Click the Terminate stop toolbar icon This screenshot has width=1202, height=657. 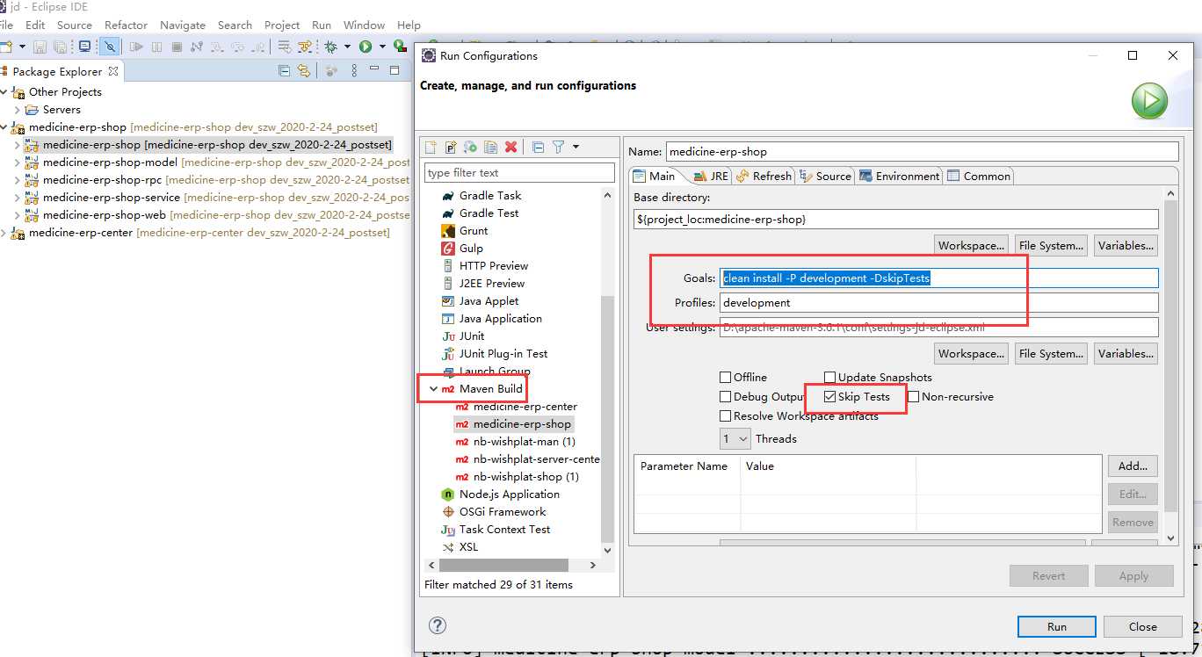[x=177, y=47]
